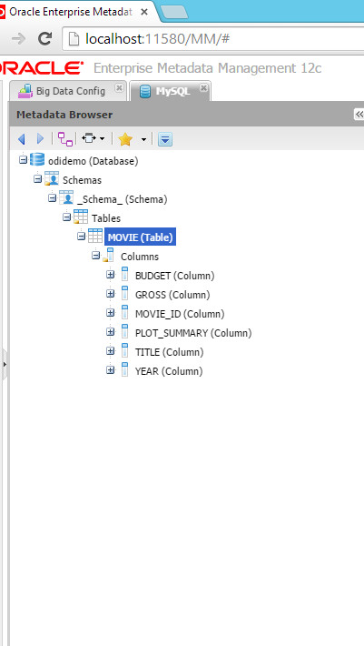364x646 pixels.
Task: Click the Oracle logo
Action: tap(42, 68)
